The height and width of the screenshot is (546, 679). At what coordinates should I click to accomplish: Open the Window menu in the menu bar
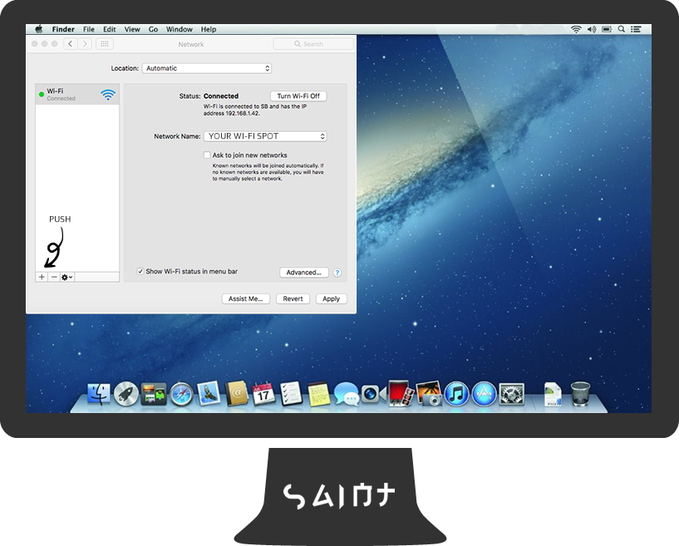(x=179, y=29)
